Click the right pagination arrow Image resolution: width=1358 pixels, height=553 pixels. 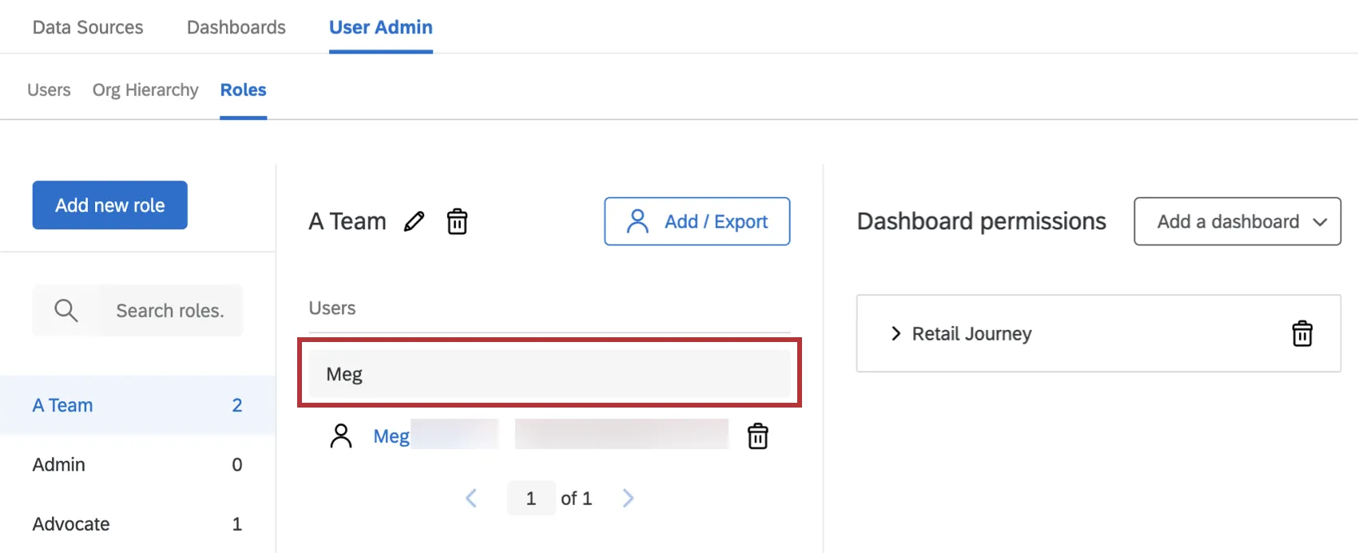(x=628, y=498)
